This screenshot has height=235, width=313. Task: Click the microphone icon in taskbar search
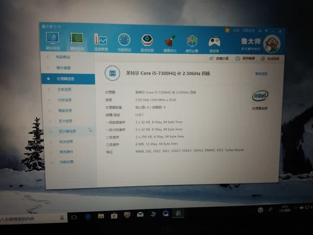click(x=62, y=218)
